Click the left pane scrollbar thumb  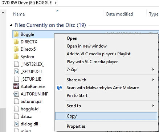pyautogui.click(x=3, y=120)
